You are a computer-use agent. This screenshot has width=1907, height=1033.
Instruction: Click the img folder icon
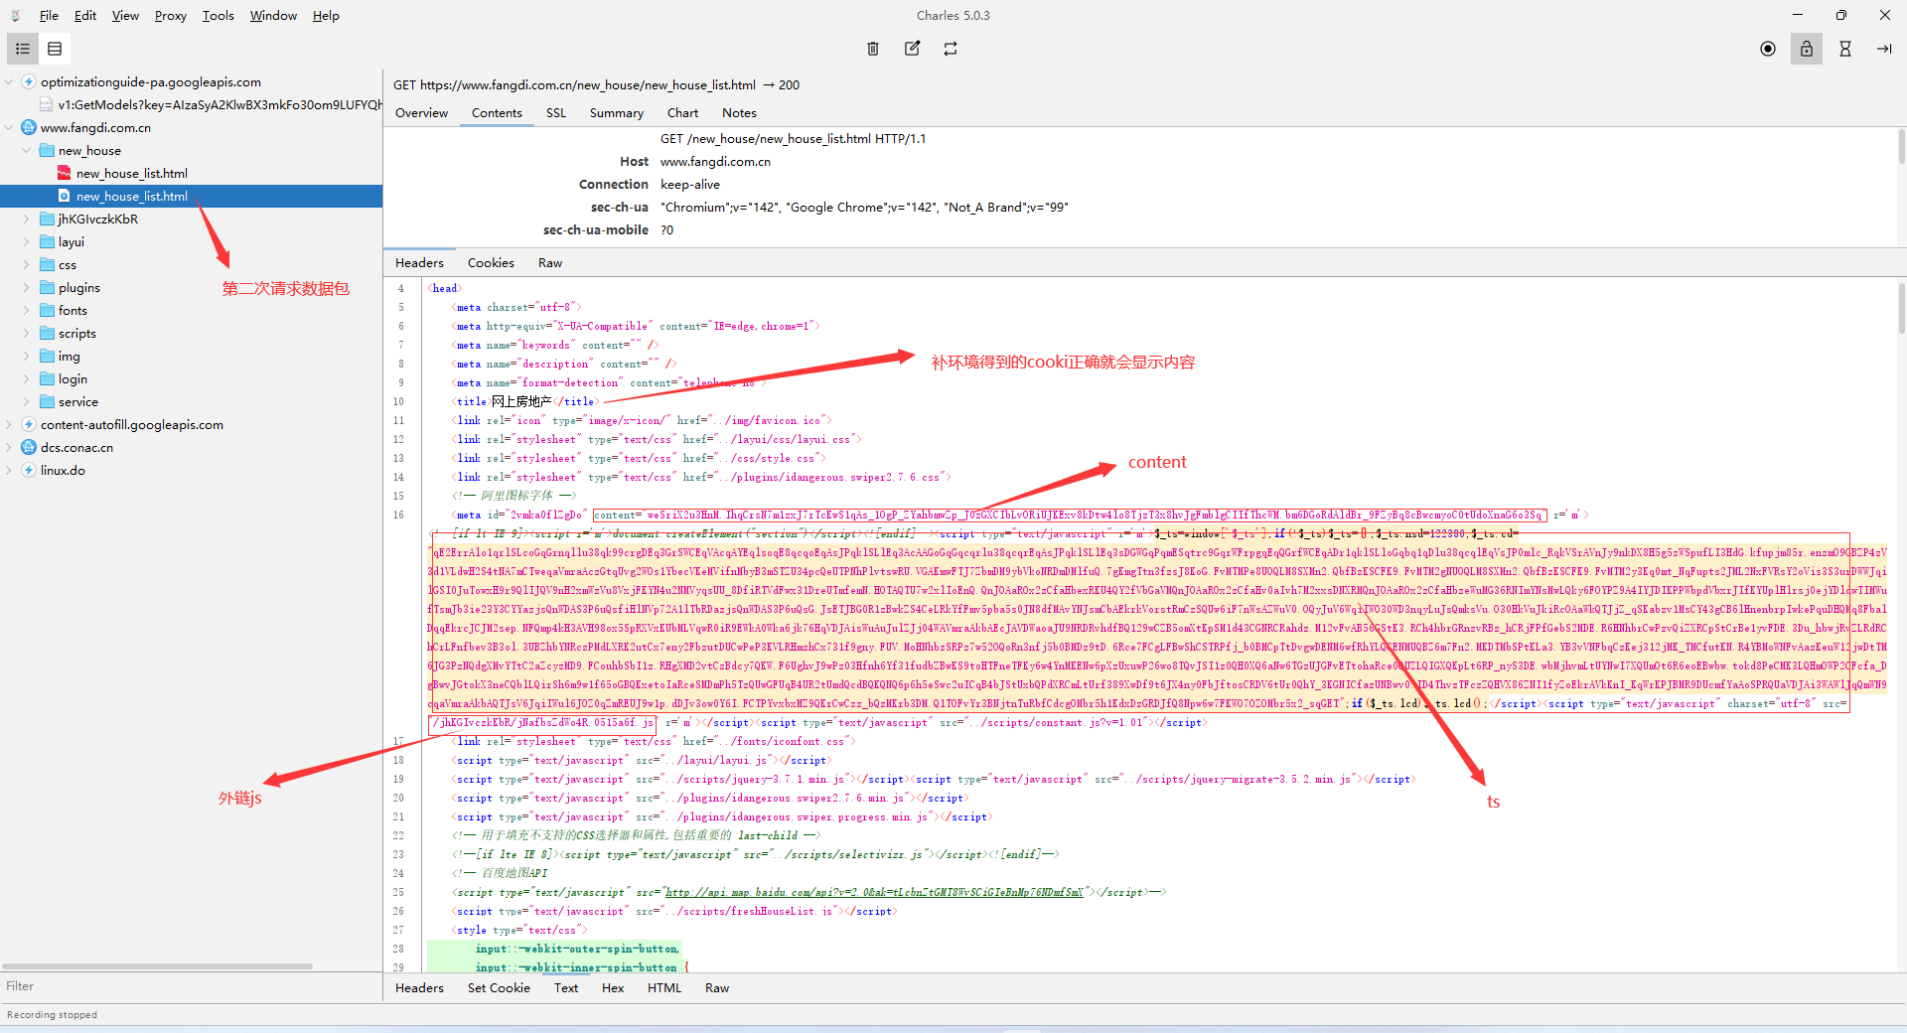pos(47,356)
